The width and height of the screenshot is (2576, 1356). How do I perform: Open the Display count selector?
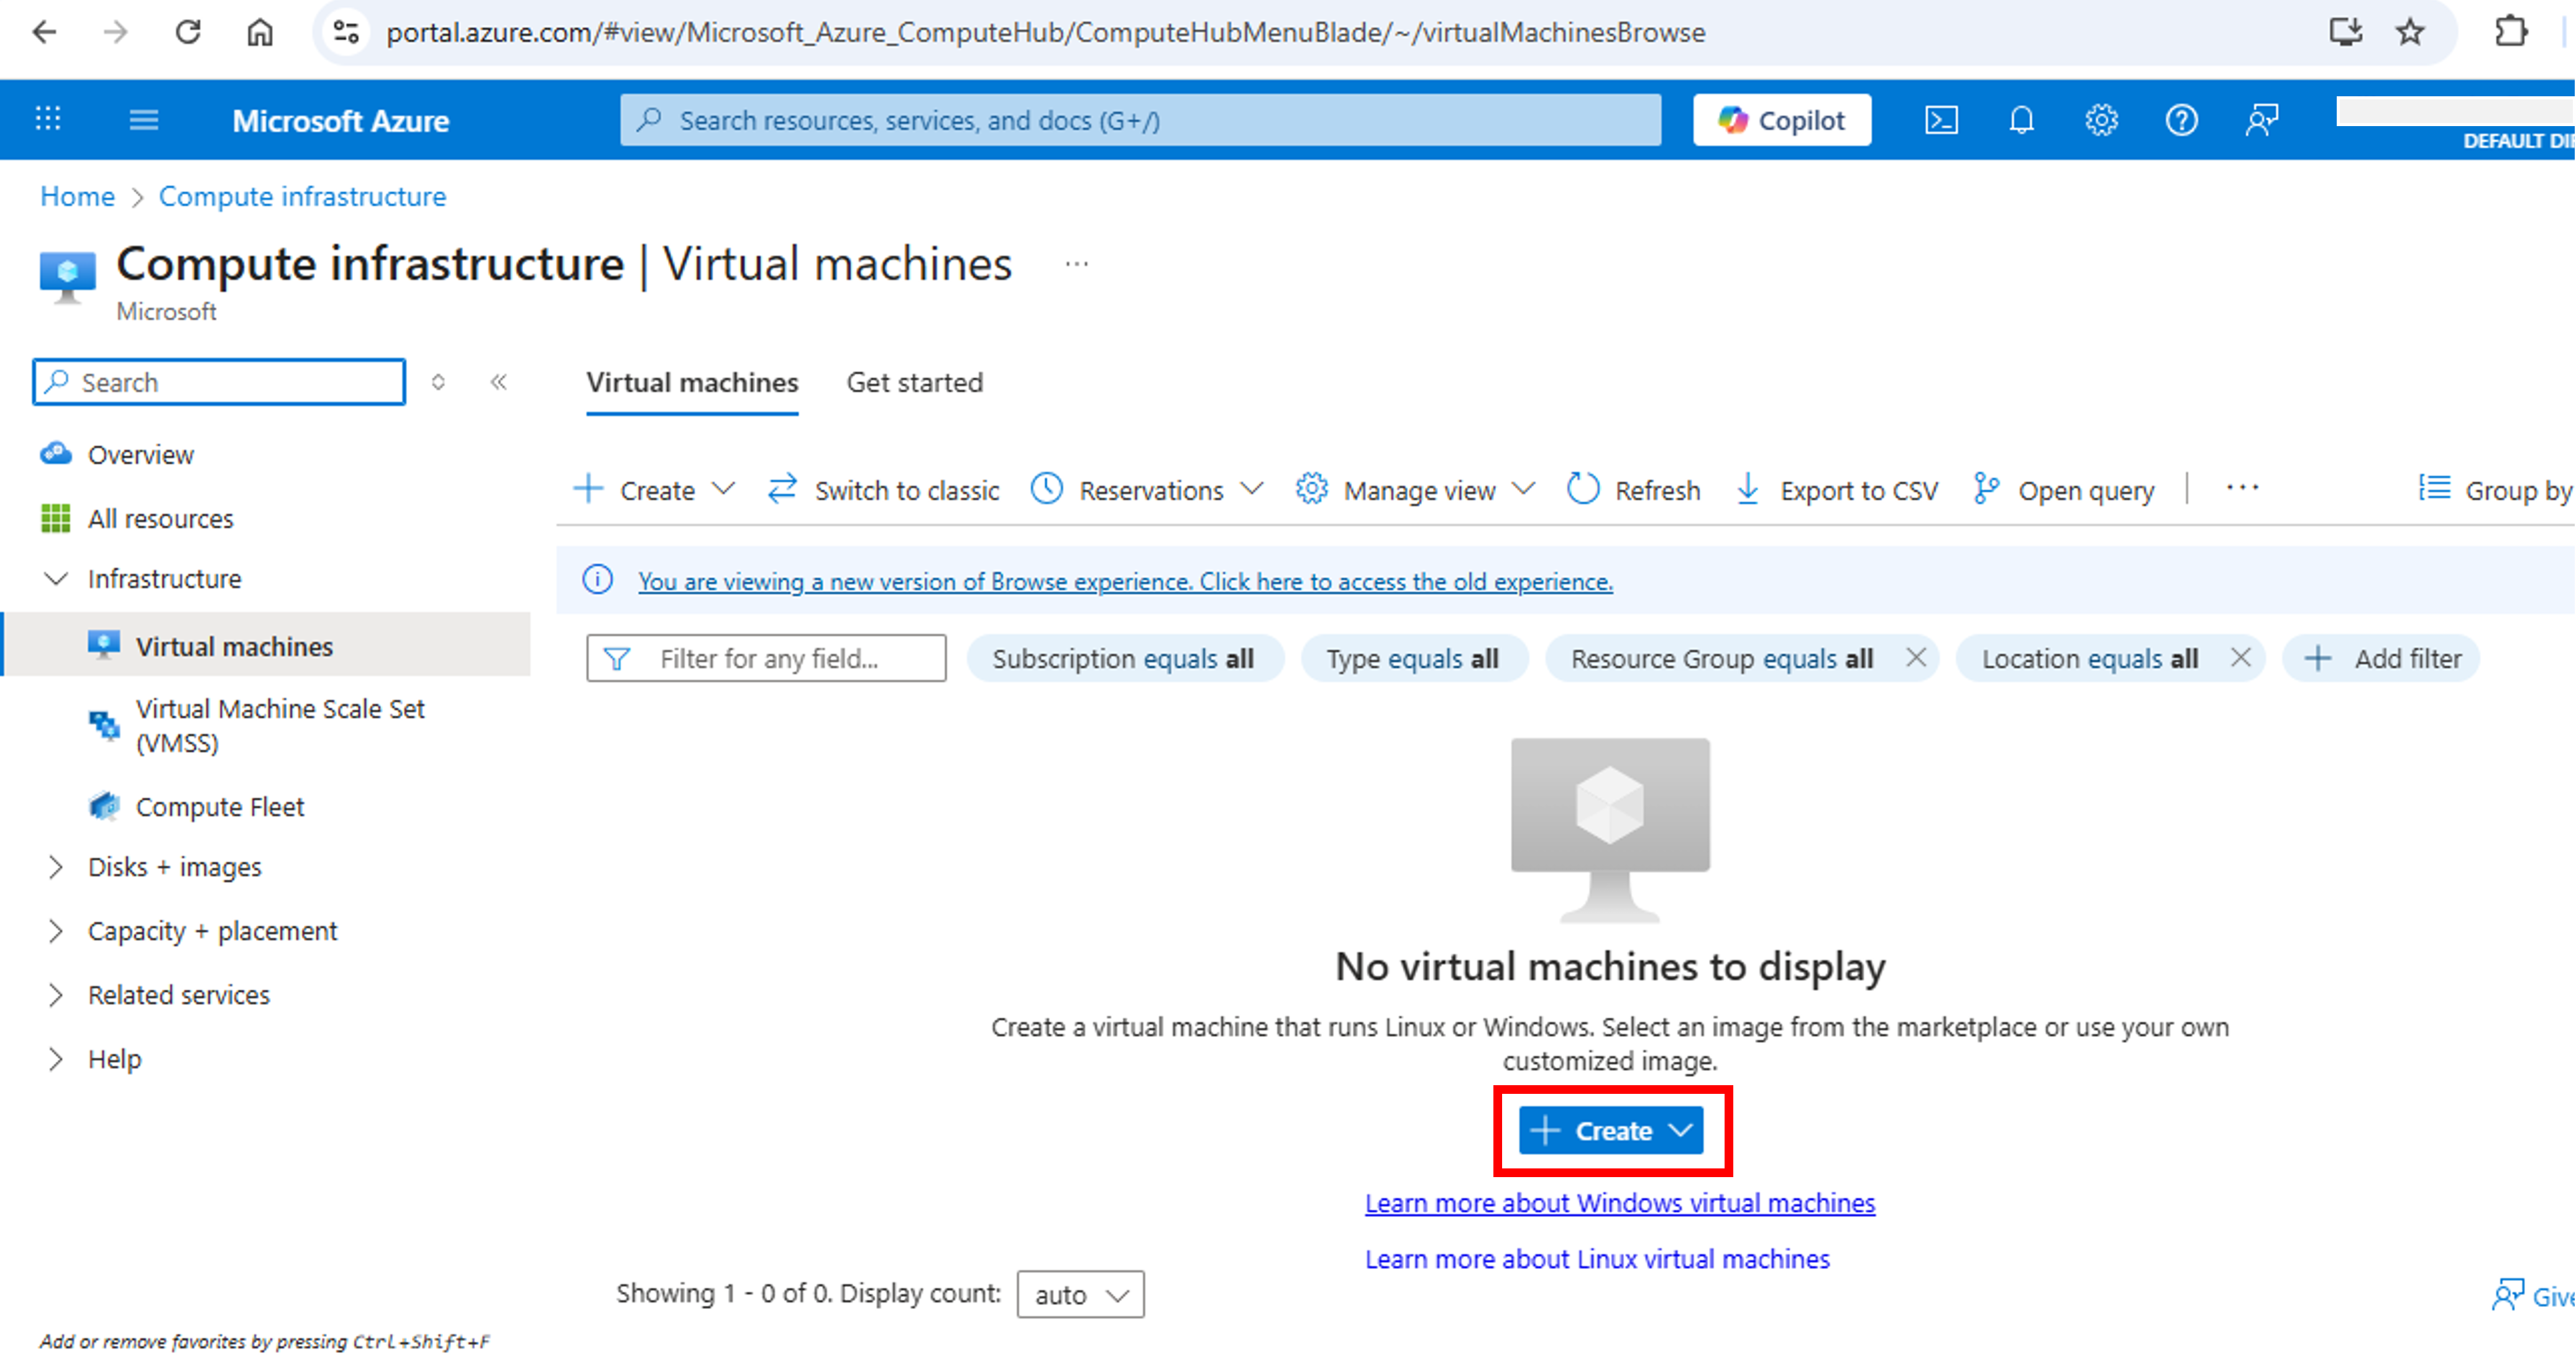click(x=1079, y=1293)
